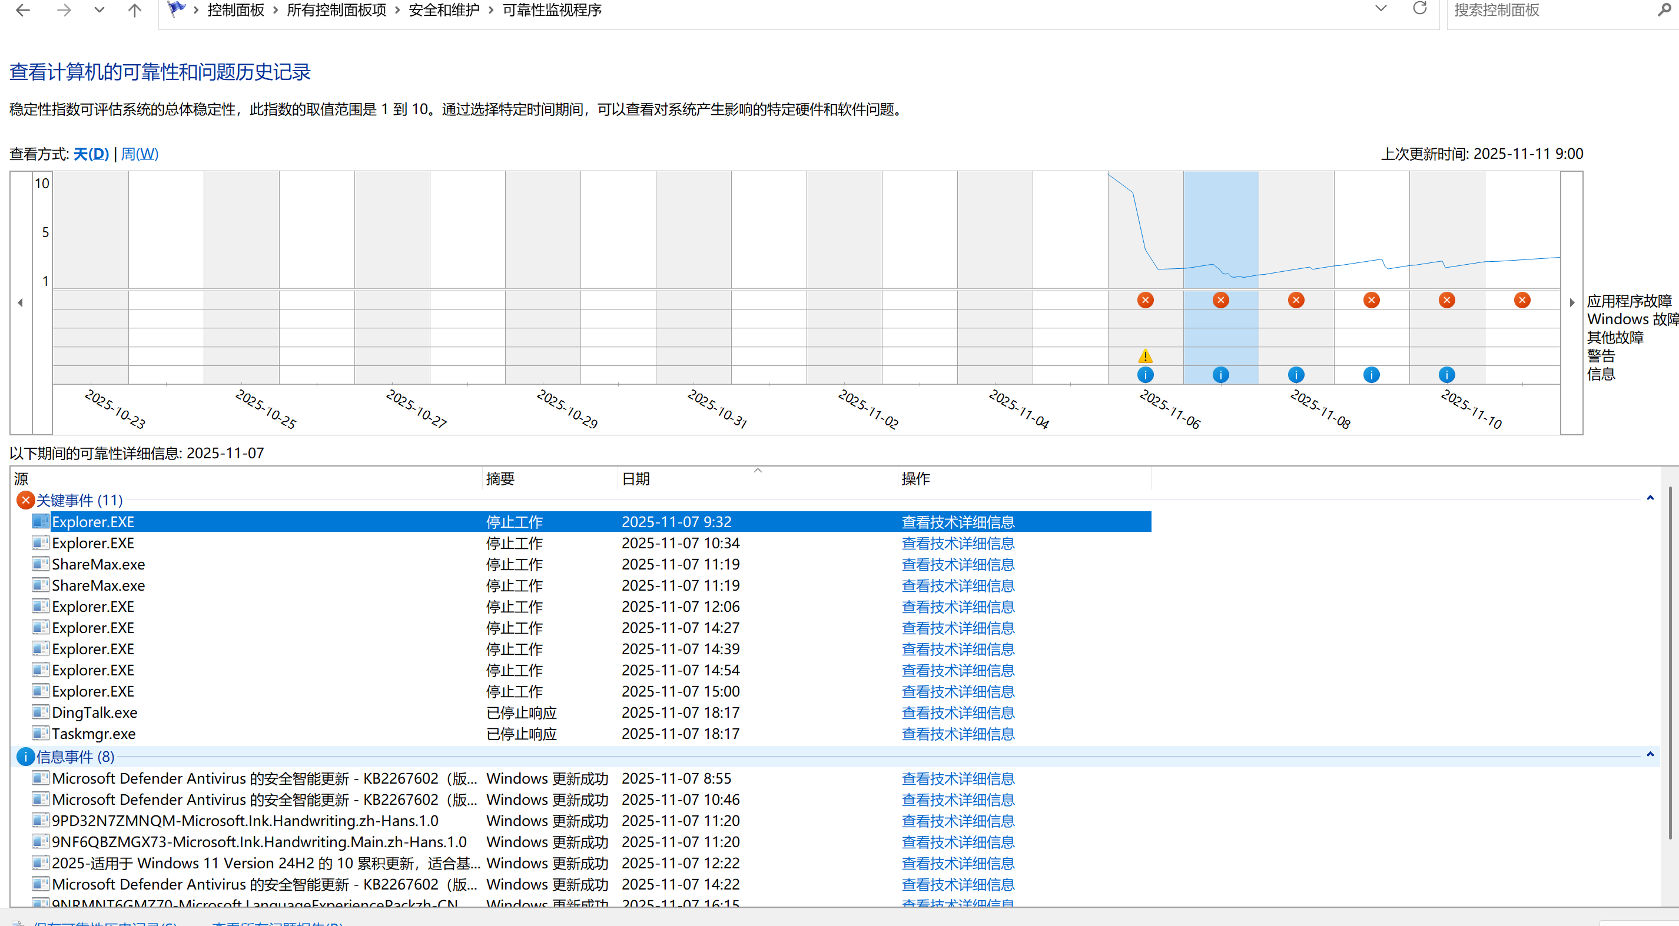Image resolution: width=1679 pixels, height=926 pixels.
Task: Select Explorer.EXE row at 9:32
Action: point(591,522)
